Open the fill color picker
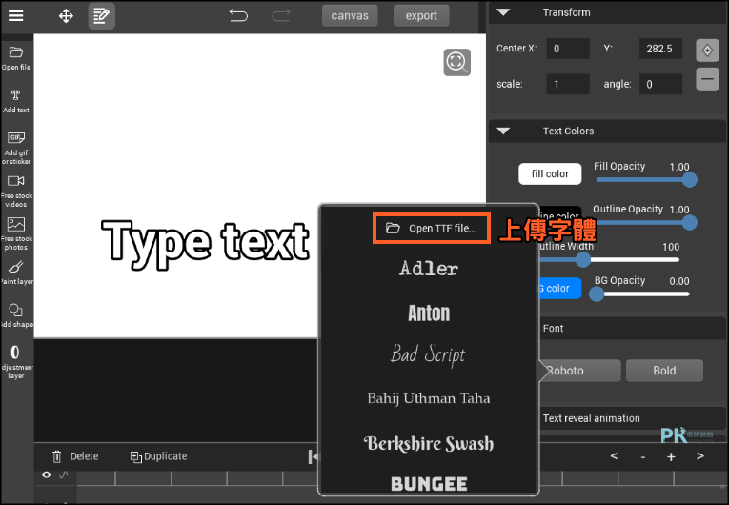The image size is (729, 505). (x=550, y=174)
